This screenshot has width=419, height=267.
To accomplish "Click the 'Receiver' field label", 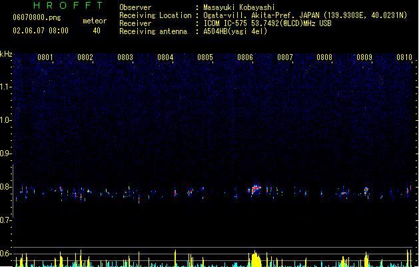I will coord(135,23).
